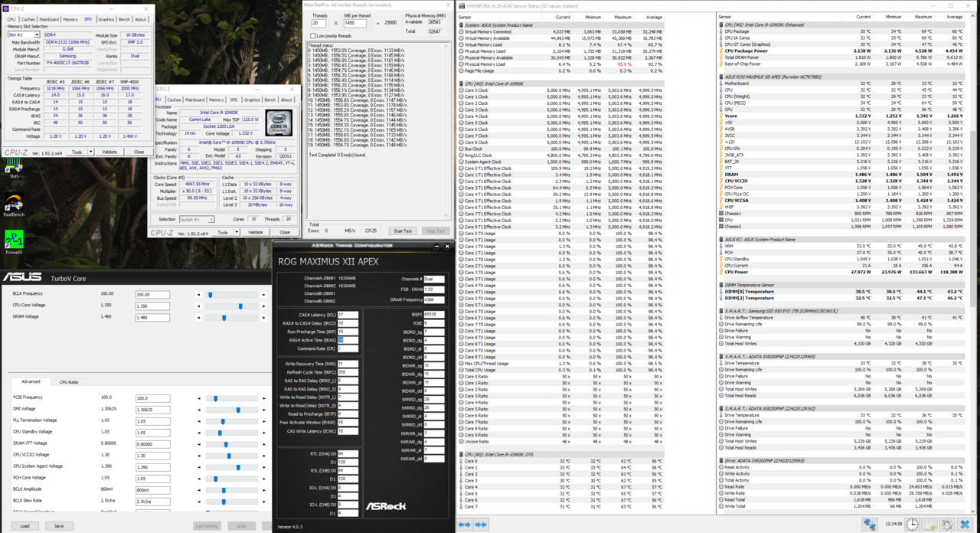The height and width of the screenshot is (533, 980).
Task: Open Graphics tab in CPU-Z CPU window
Action: click(252, 100)
